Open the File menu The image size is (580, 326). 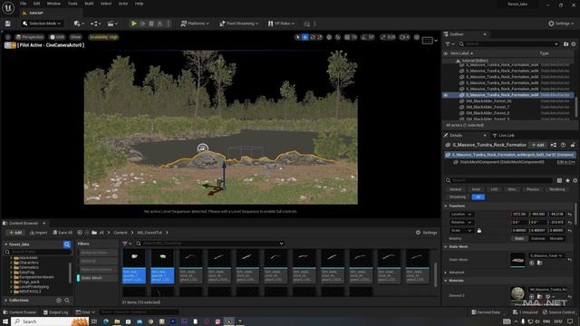coord(23,4)
